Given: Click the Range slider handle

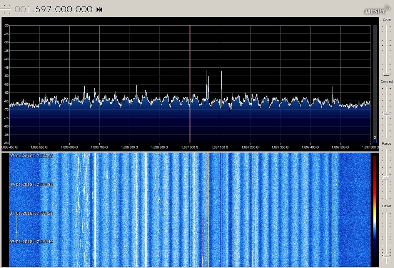Looking at the screenshot, I should (386, 178).
